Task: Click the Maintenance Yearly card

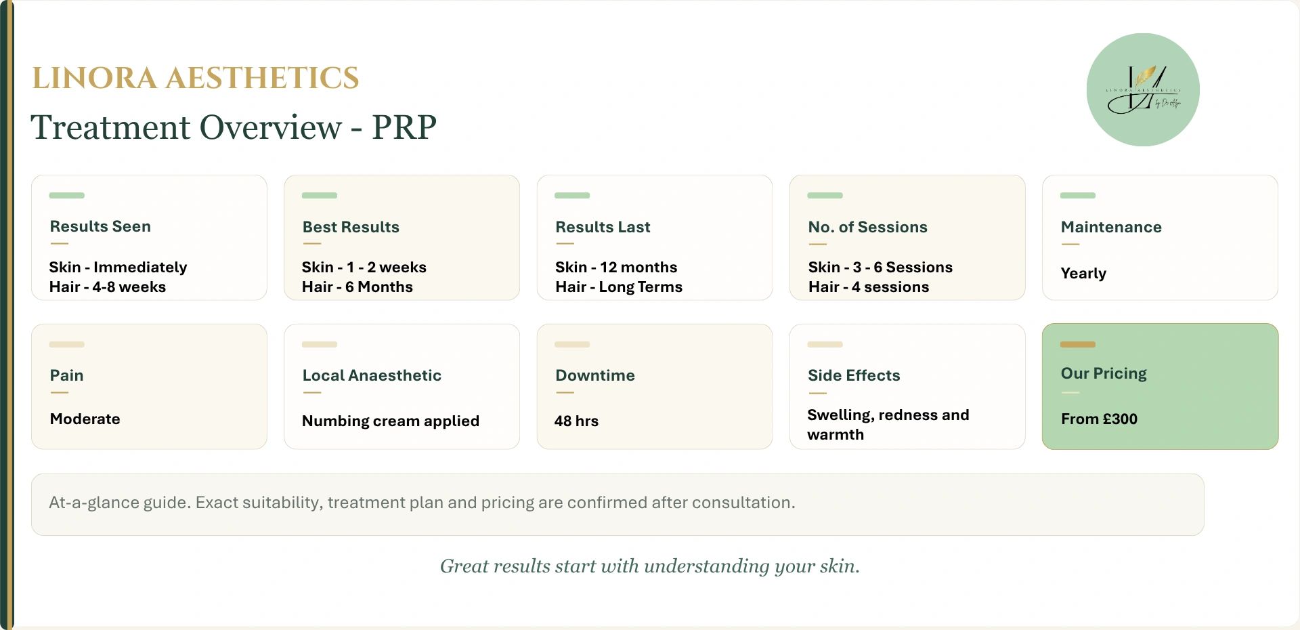Action: (x=1160, y=238)
